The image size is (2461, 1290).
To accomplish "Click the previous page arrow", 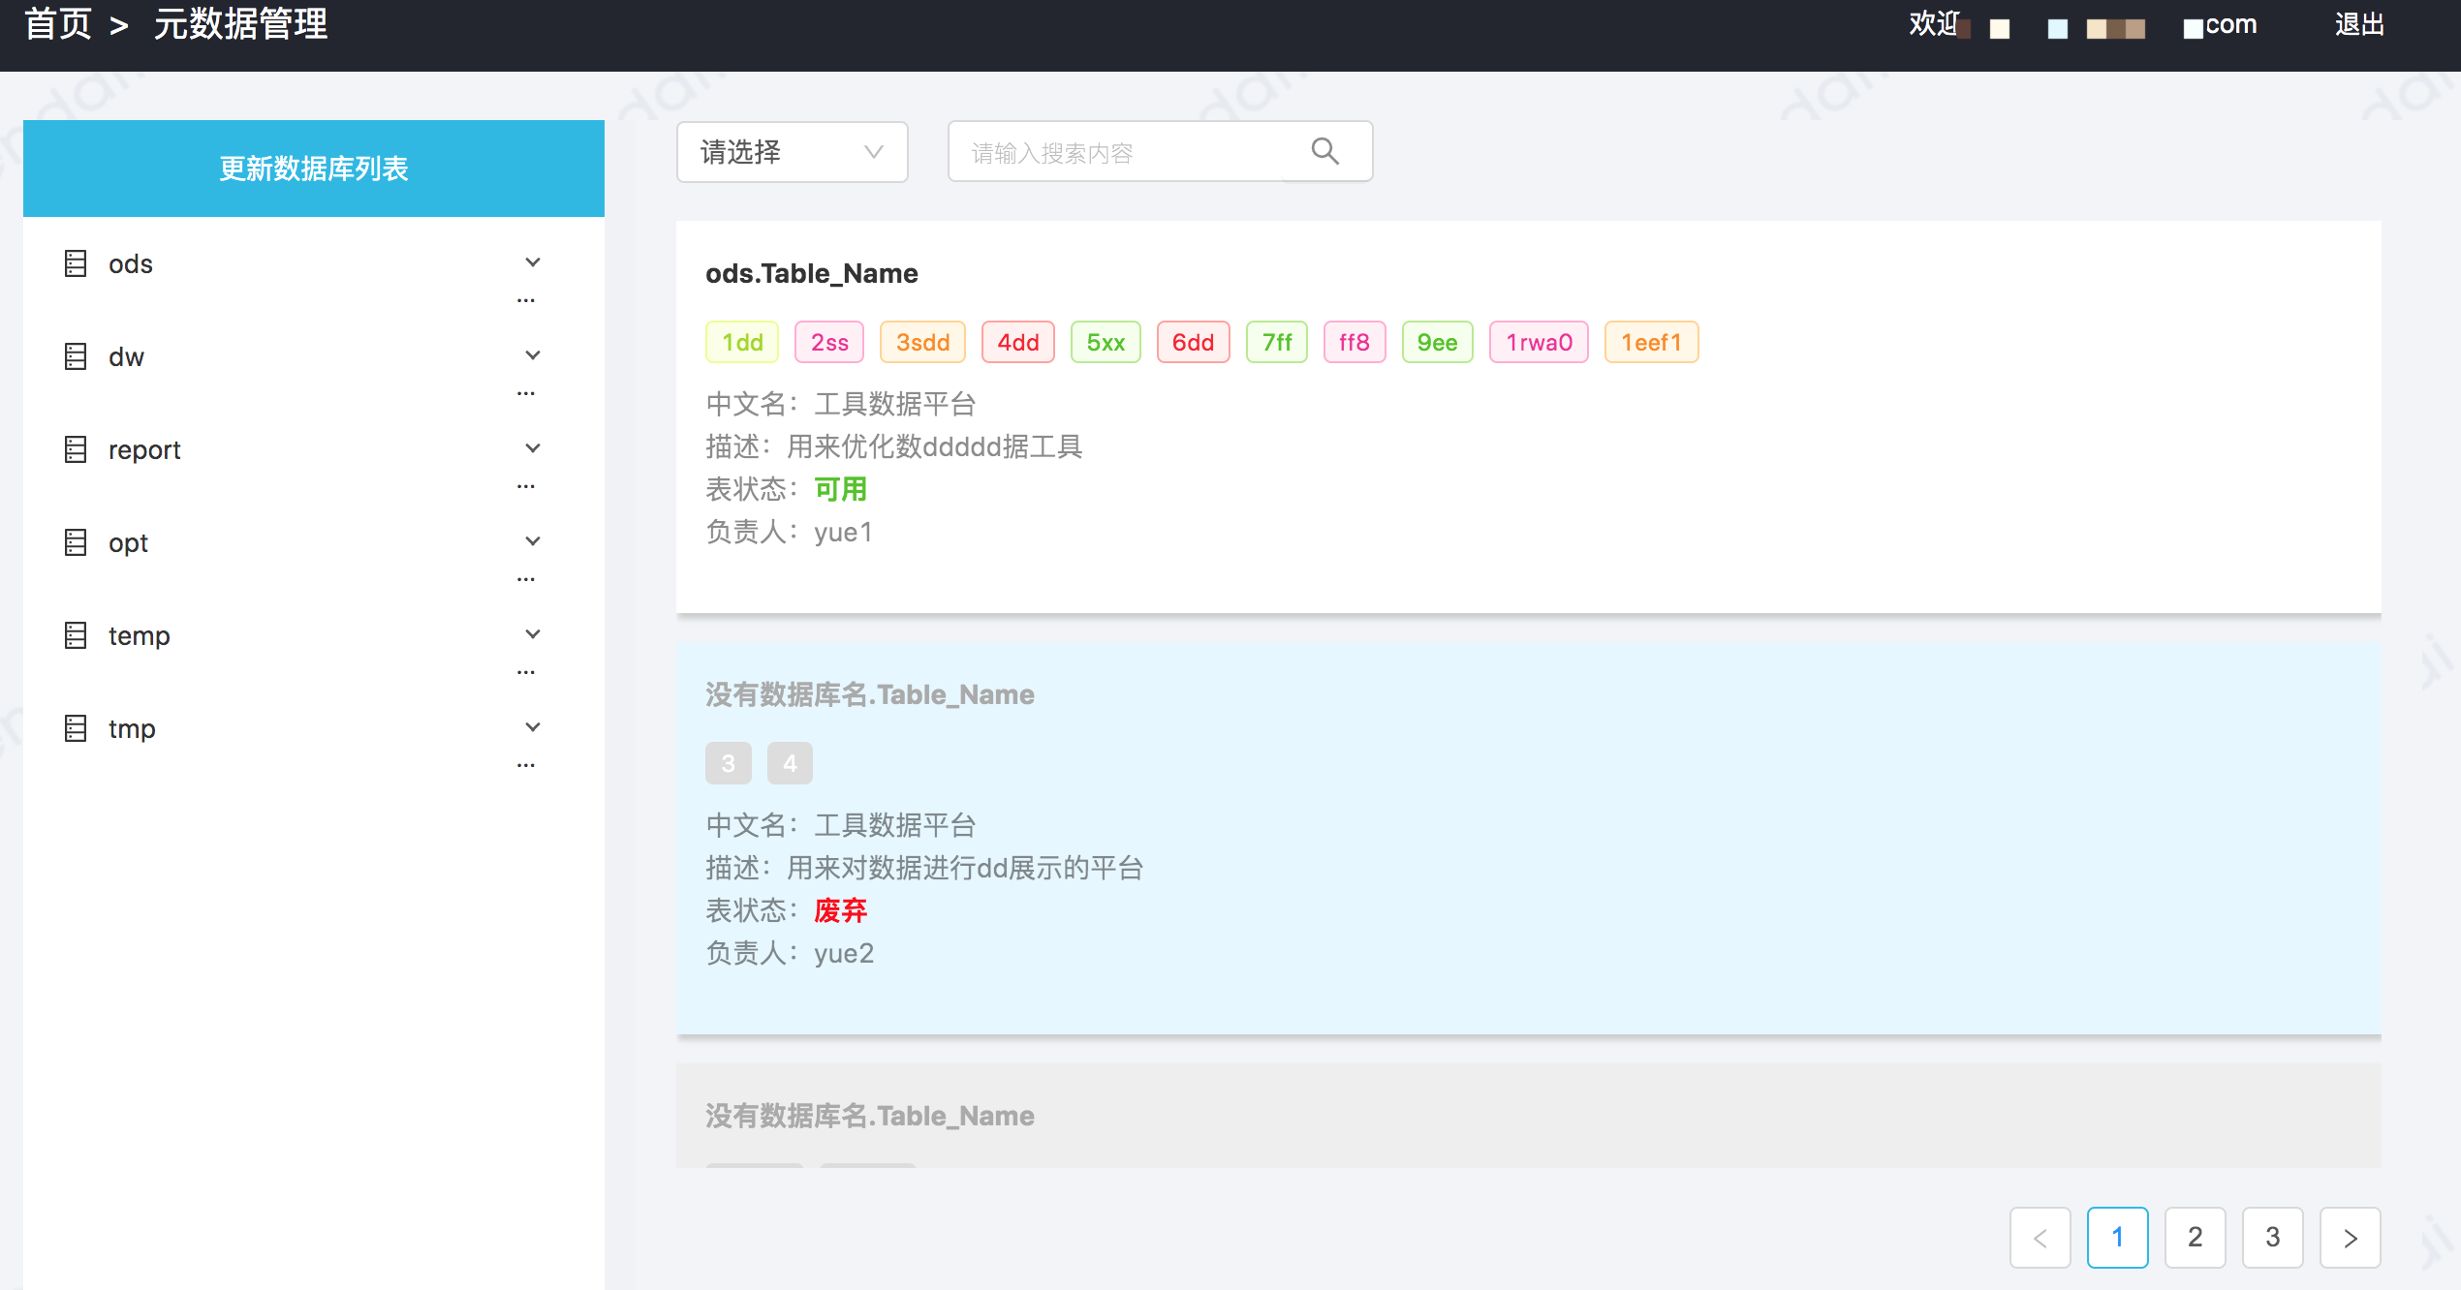I will [x=2040, y=1237].
